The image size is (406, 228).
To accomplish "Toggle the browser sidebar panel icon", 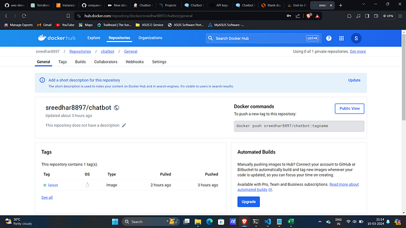I will 367,16.
